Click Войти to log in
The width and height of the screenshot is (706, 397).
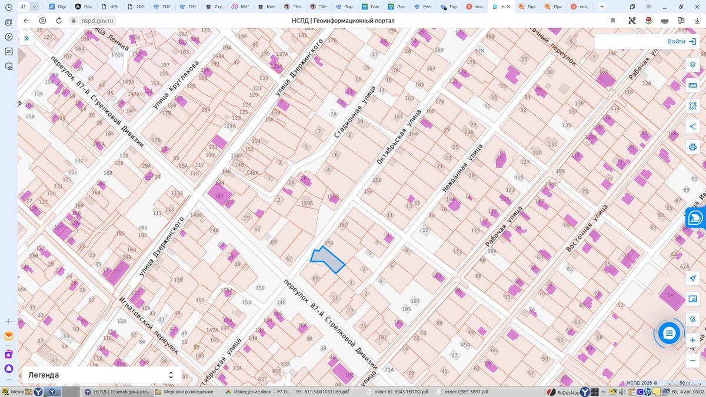coord(682,41)
